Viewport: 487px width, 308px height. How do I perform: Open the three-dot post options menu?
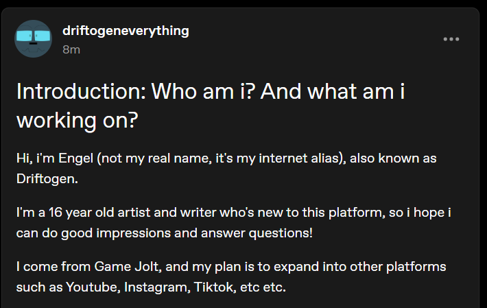(x=451, y=39)
